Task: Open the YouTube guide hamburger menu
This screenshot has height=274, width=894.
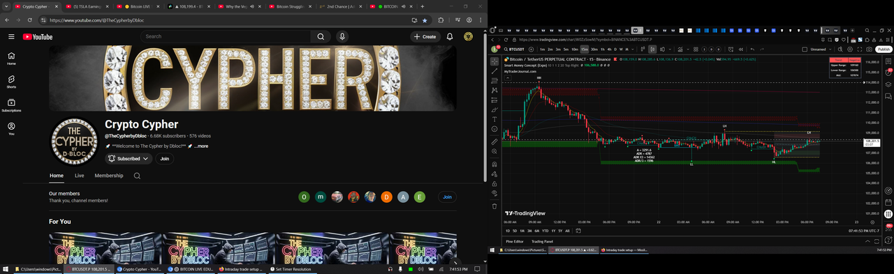Action: pyautogui.click(x=11, y=36)
